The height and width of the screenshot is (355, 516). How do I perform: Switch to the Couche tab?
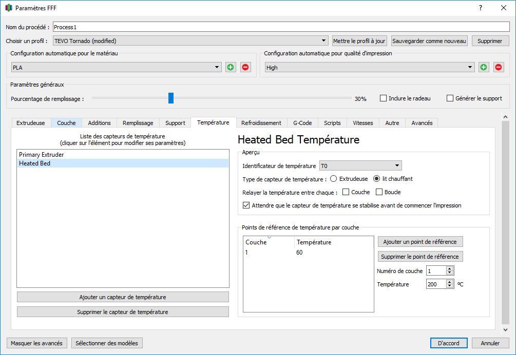pyautogui.click(x=66, y=123)
